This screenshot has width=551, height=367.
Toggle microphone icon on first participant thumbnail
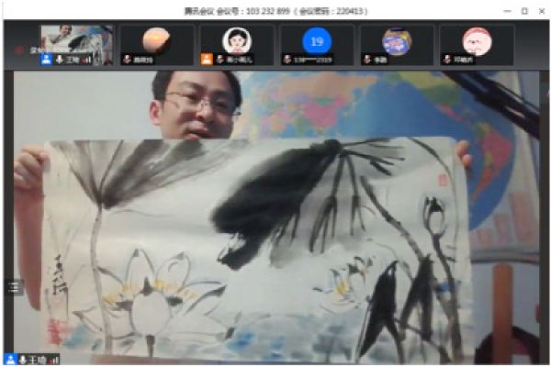60,60
